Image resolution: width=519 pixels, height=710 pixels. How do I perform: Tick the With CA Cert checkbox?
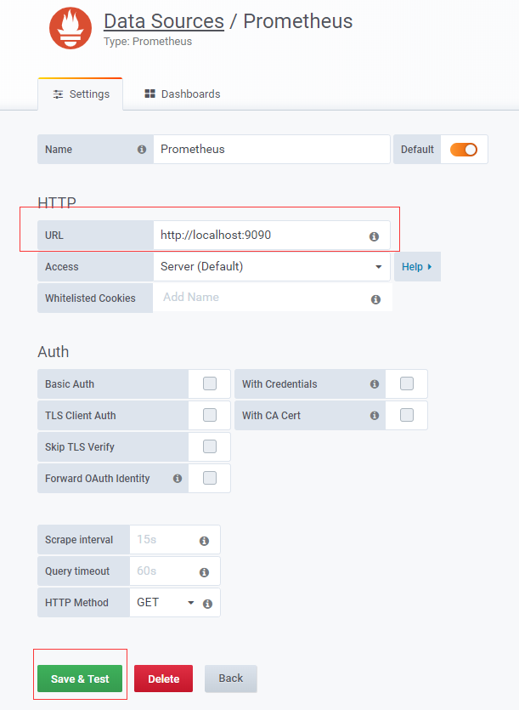click(x=407, y=415)
